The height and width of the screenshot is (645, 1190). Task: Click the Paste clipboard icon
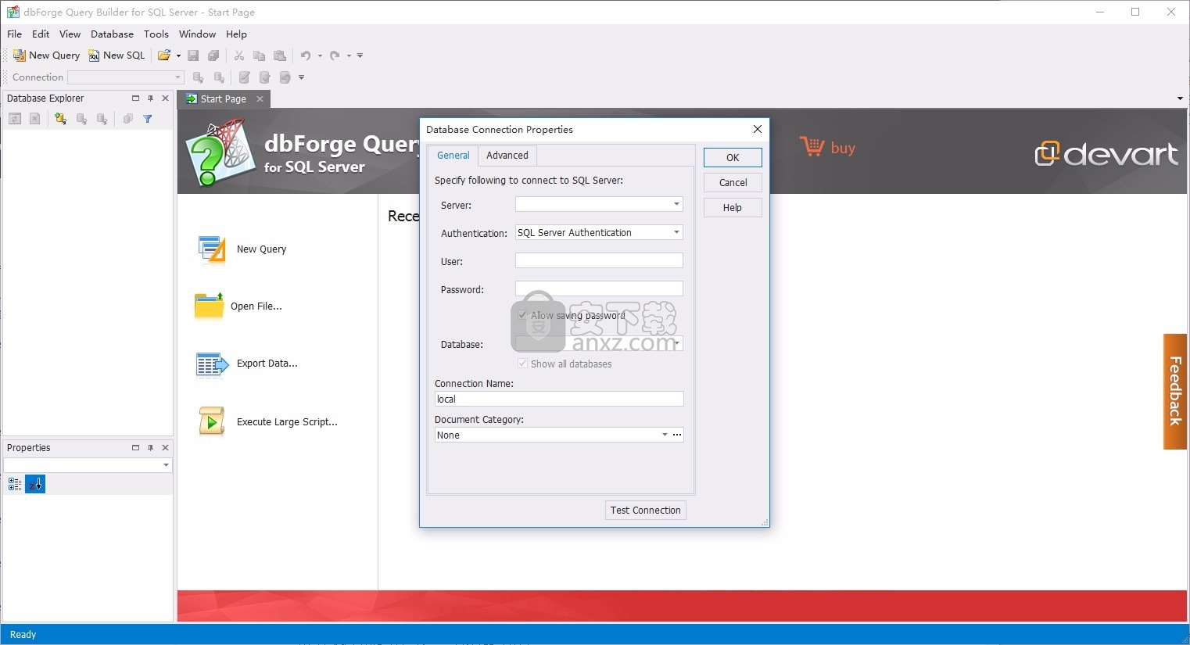[x=280, y=56]
